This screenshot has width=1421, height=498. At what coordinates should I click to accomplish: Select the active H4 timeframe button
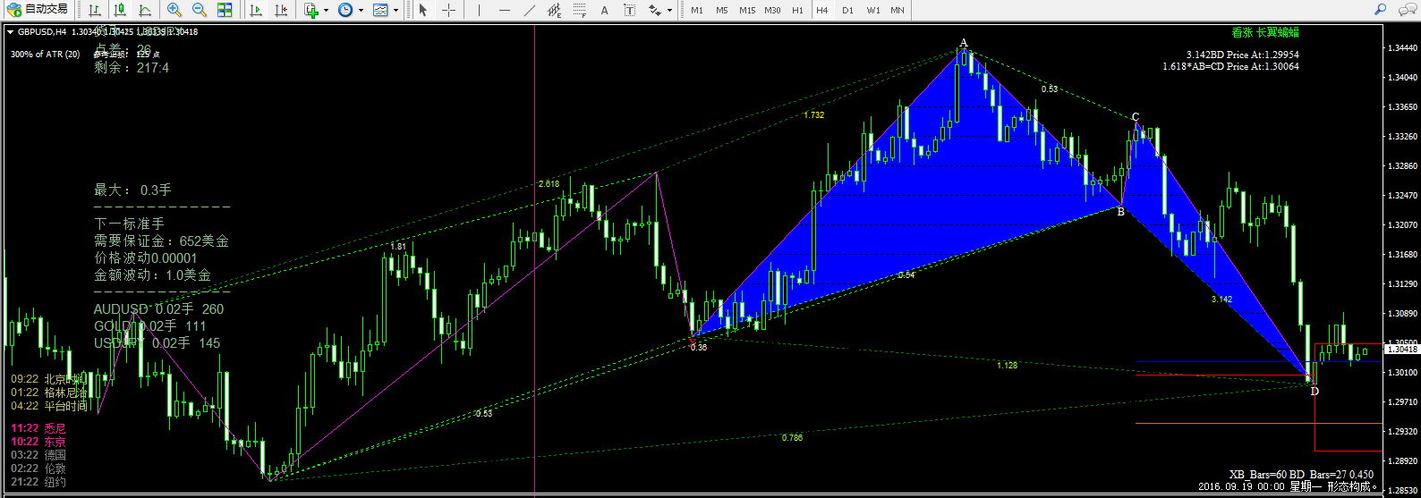822,10
